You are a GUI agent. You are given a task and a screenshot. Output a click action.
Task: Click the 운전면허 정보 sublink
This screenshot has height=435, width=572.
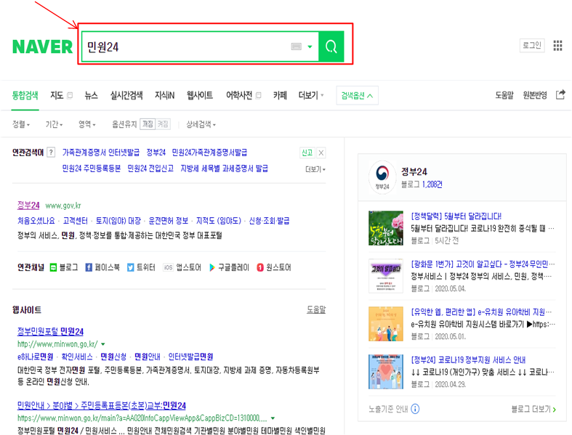click(168, 221)
